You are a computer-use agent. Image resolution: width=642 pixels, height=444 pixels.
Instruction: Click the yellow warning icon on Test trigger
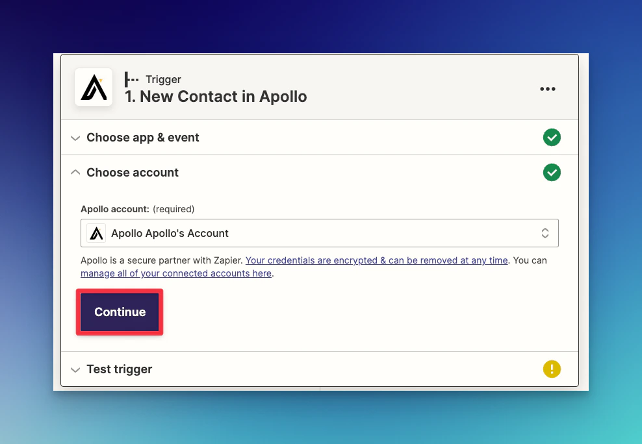point(552,369)
